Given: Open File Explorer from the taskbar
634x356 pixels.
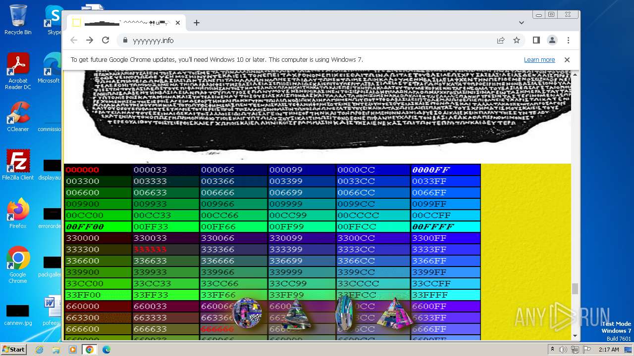Looking at the screenshot, I should (56, 350).
